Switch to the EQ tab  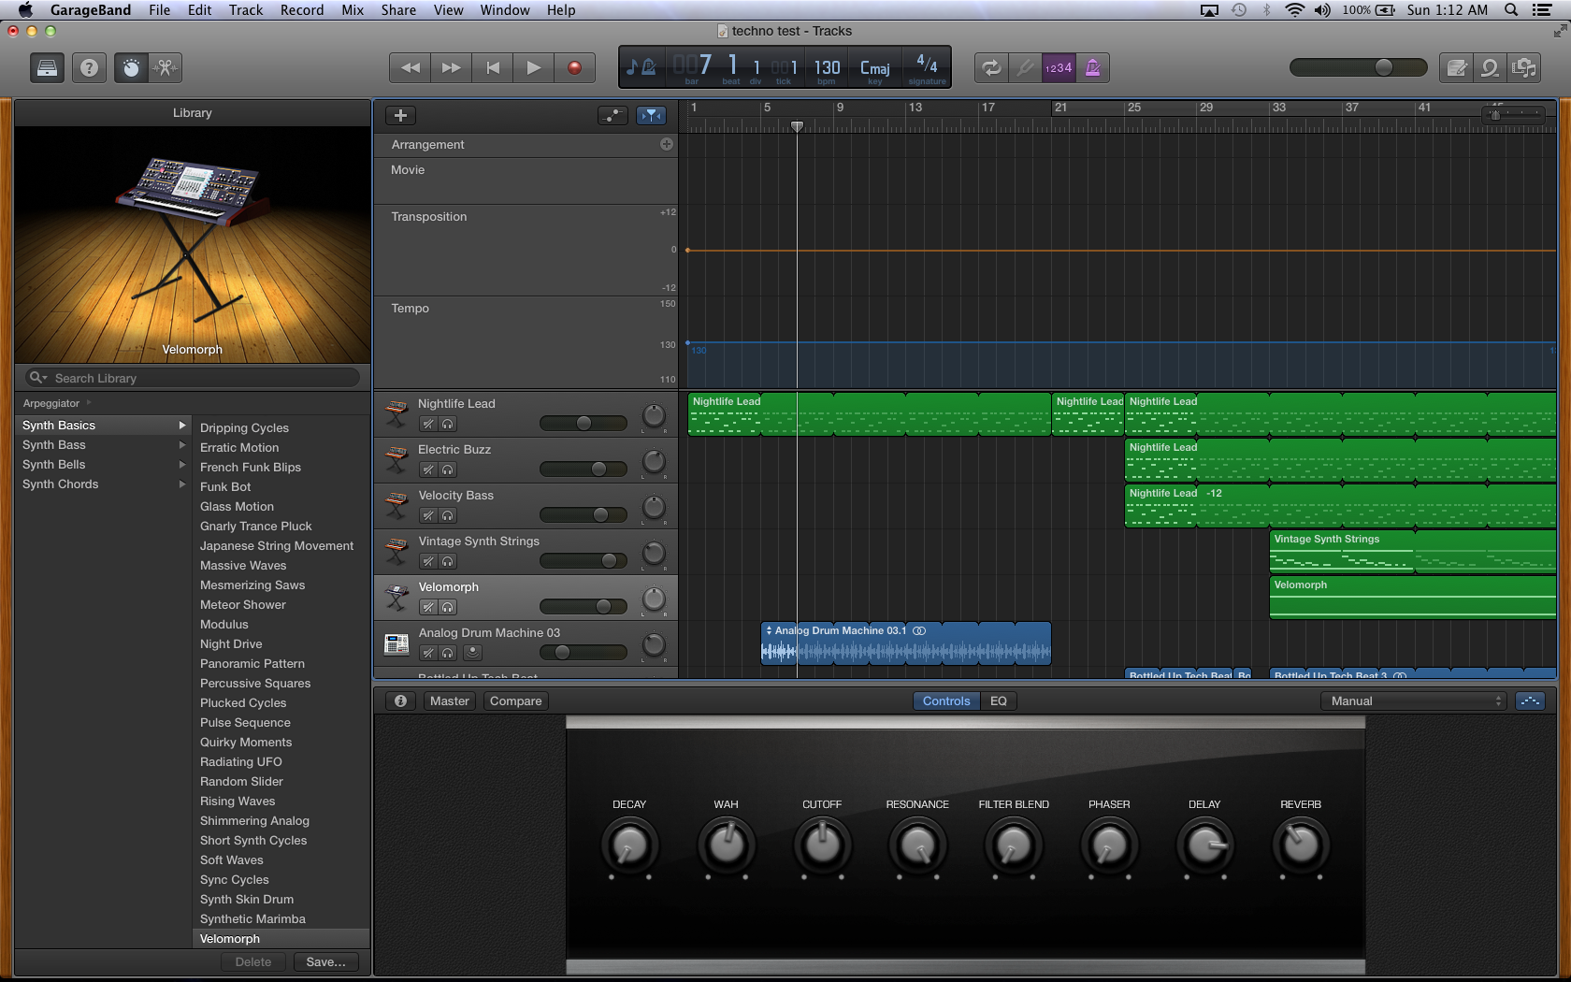(999, 700)
